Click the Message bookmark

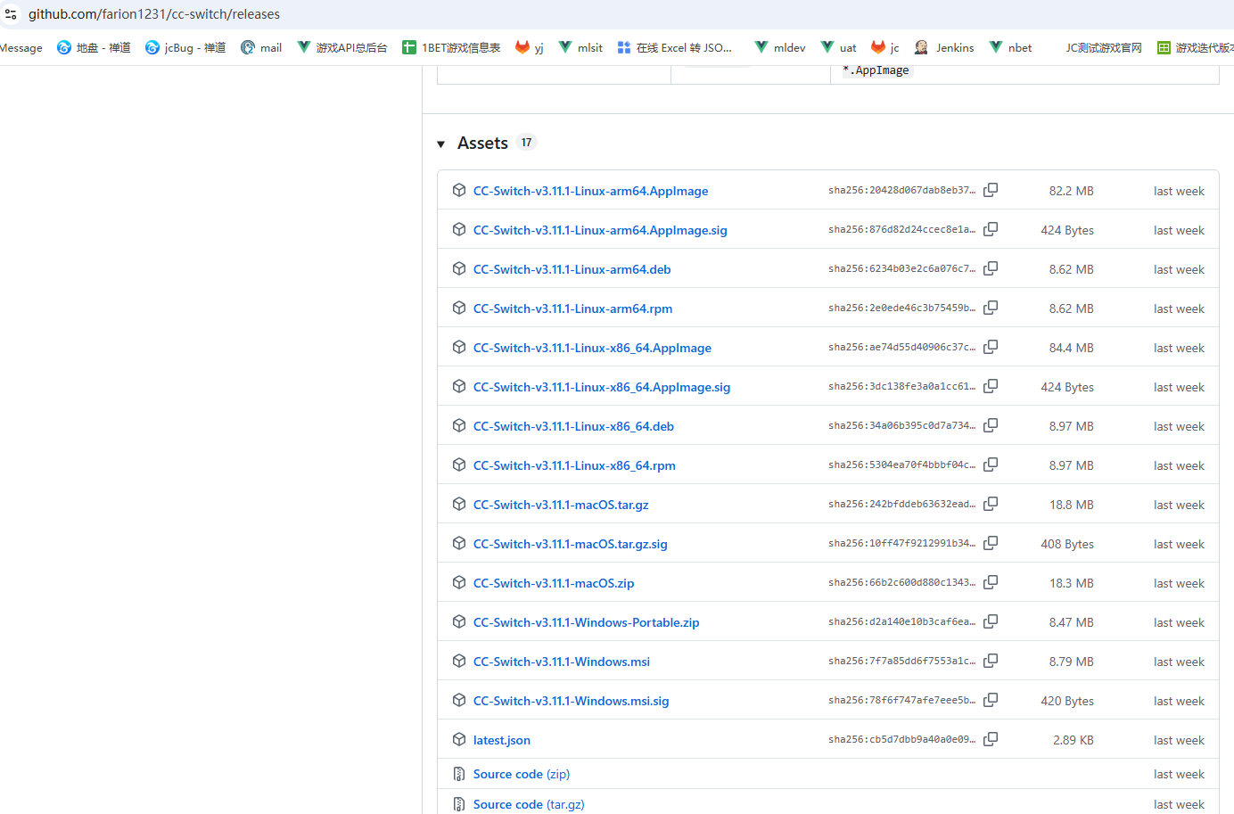coord(21,47)
